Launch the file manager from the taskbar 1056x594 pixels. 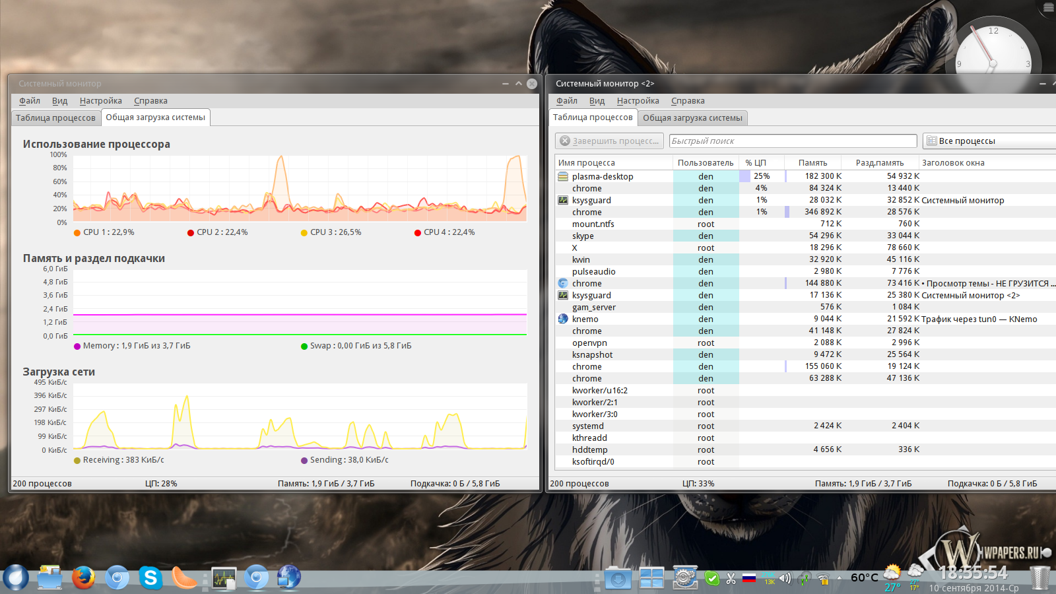point(49,578)
